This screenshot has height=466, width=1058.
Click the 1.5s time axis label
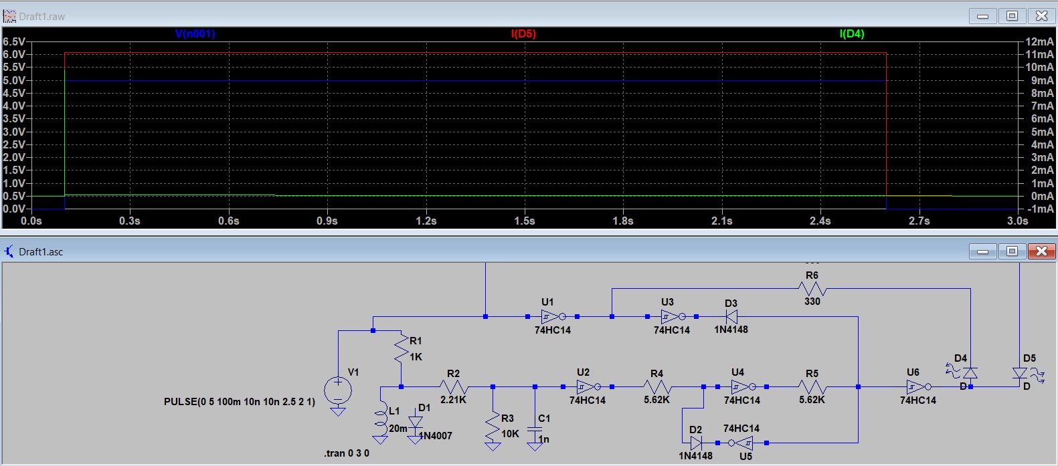click(524, 221)
